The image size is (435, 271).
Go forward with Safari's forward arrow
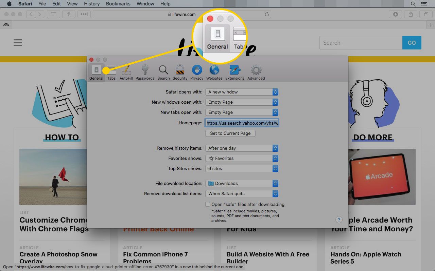tap(40, 14)
